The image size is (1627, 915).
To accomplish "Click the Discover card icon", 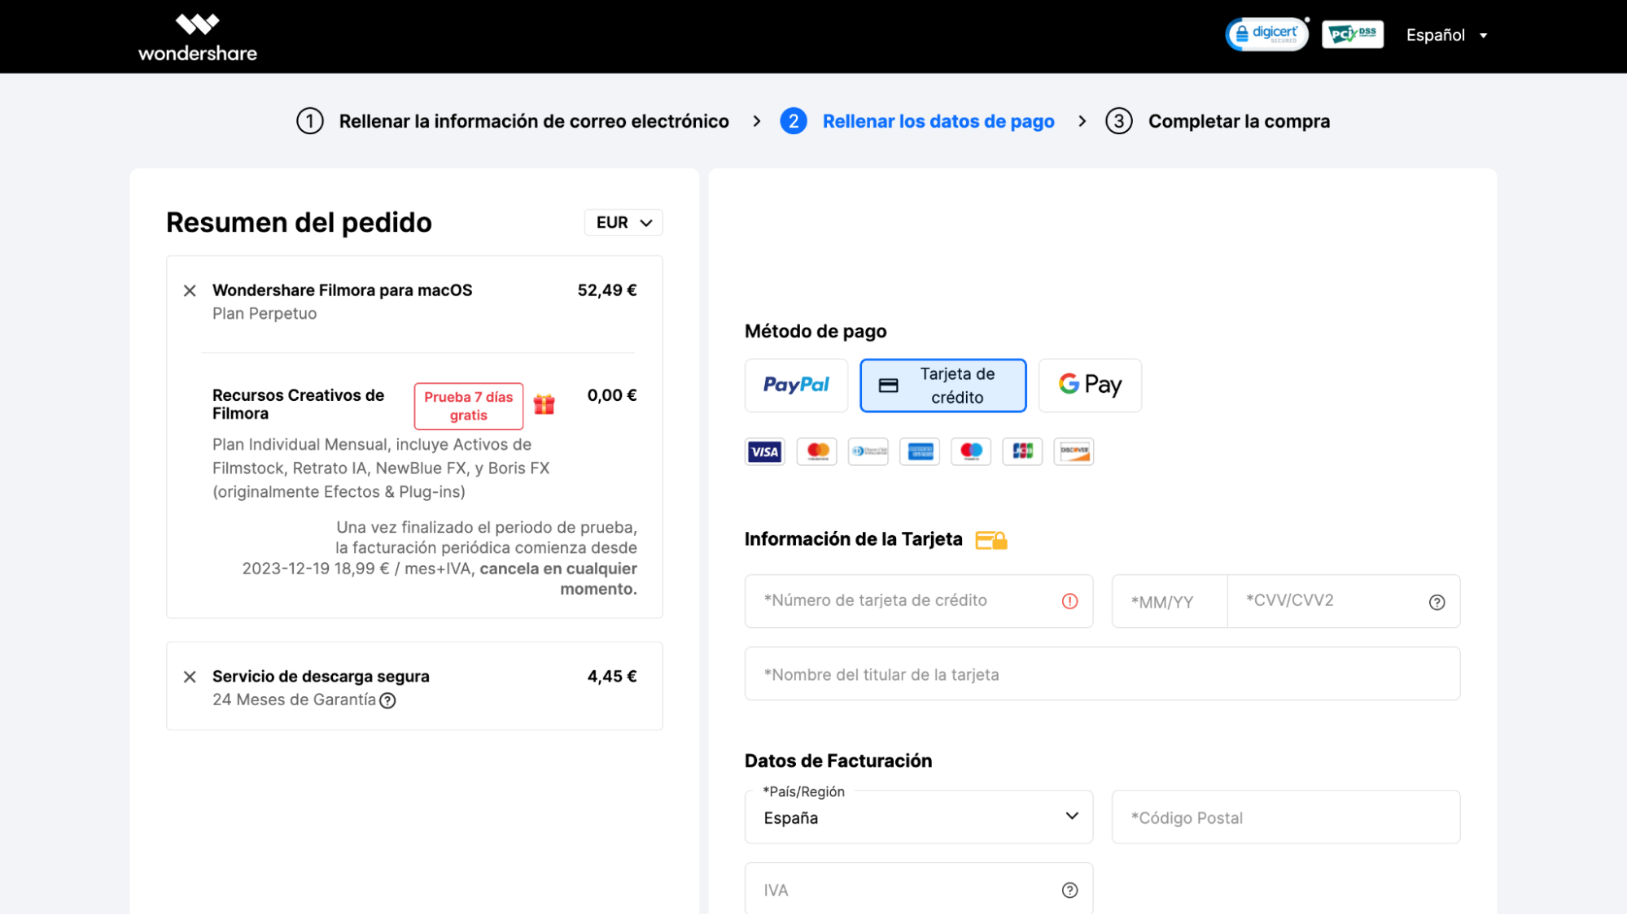I will (x=1074, y=451).
